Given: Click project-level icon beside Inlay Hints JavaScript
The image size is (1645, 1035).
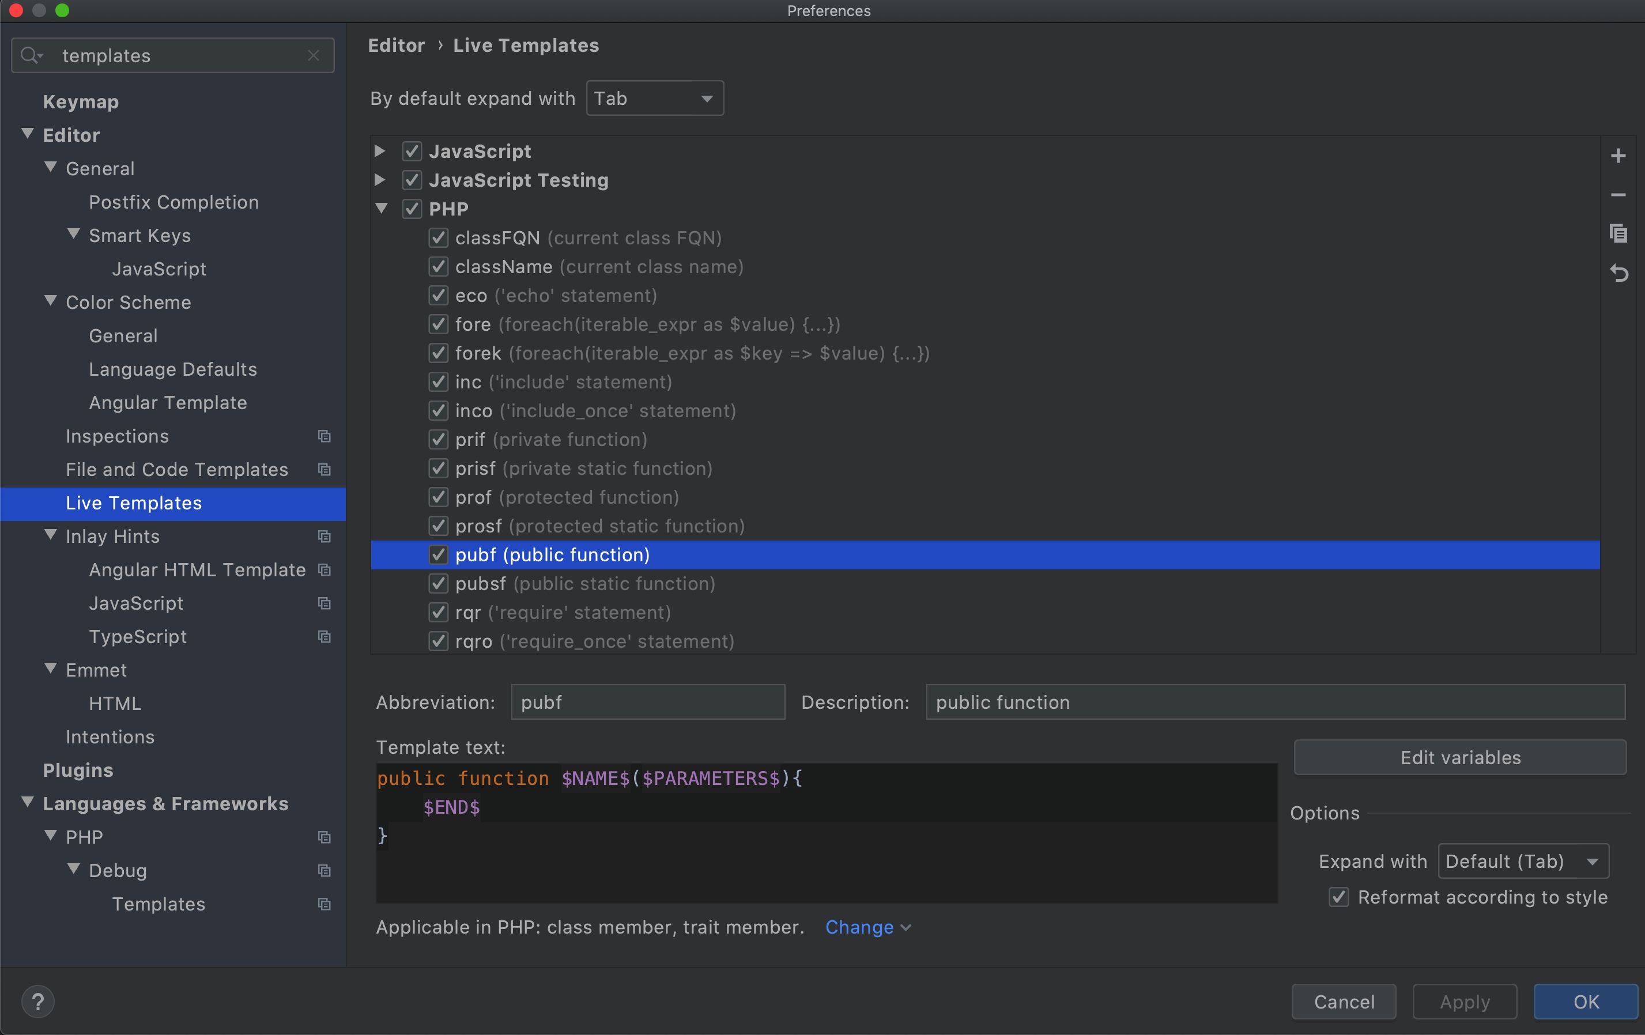Looking at the screenshot, I should 325,603.
